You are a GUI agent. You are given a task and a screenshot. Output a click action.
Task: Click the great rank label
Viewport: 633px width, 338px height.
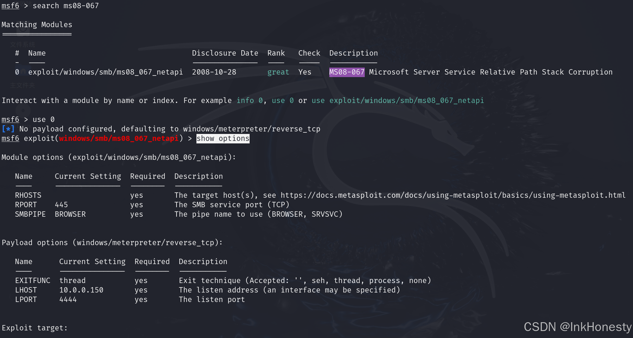tap(278, 72)
